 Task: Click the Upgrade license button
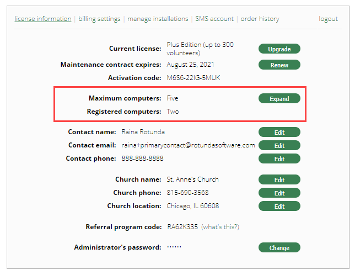(279, 49)
